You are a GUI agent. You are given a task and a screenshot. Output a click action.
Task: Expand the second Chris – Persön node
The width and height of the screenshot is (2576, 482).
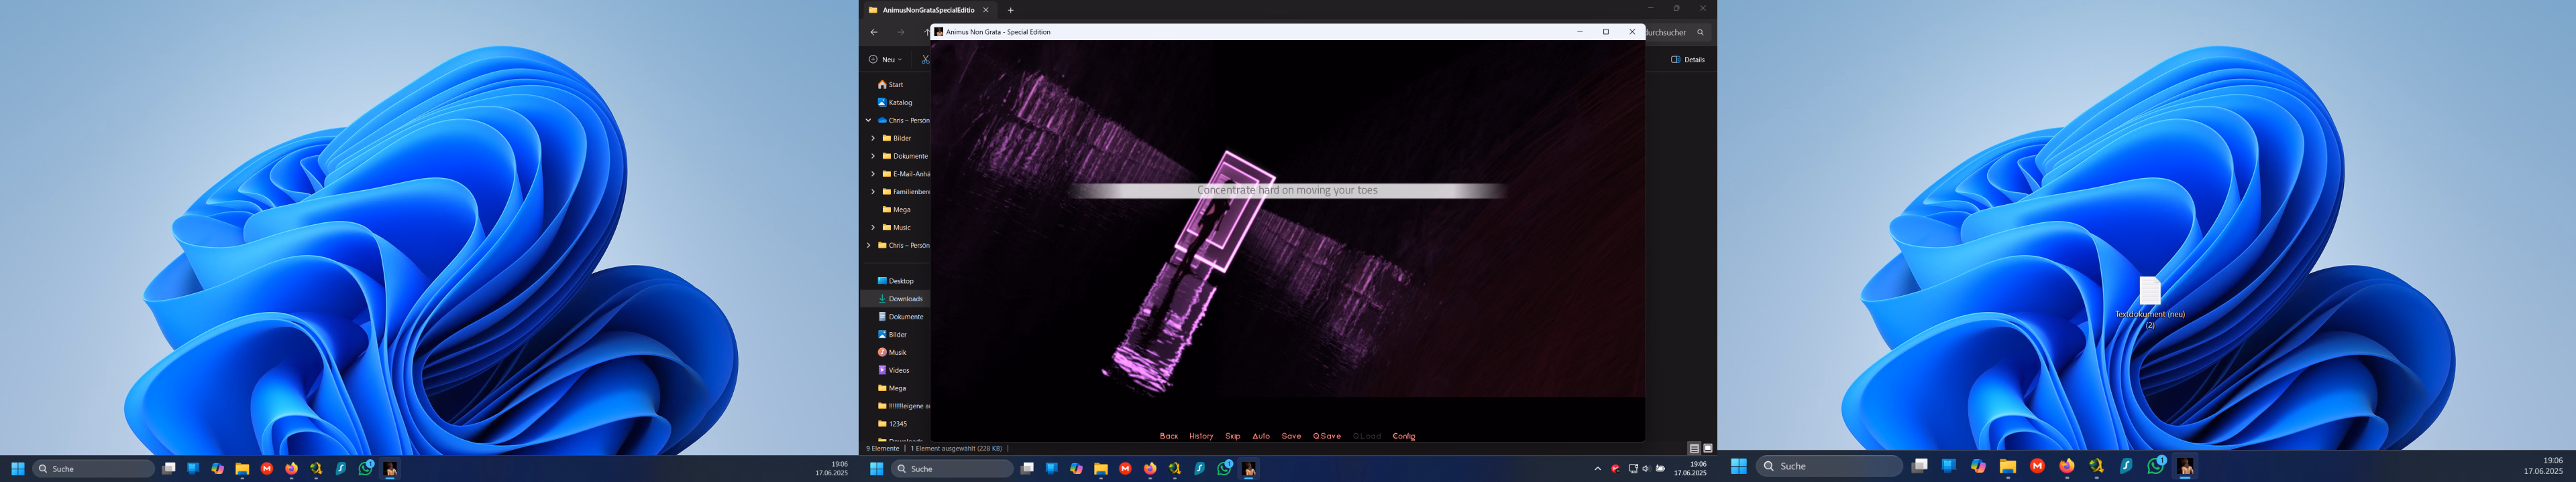click(x=868, y=246)
